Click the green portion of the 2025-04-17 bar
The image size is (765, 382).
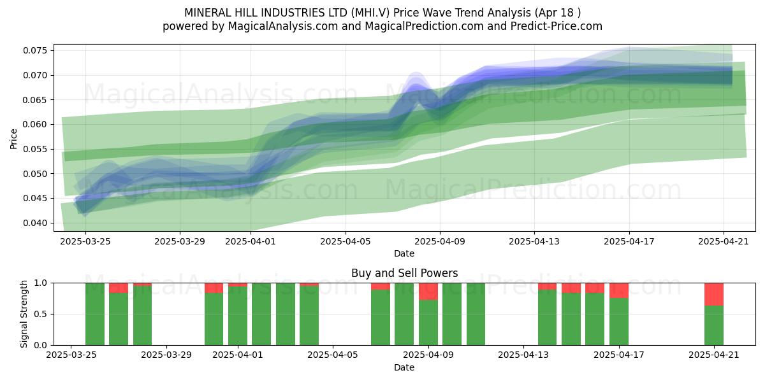pos(619,322)
